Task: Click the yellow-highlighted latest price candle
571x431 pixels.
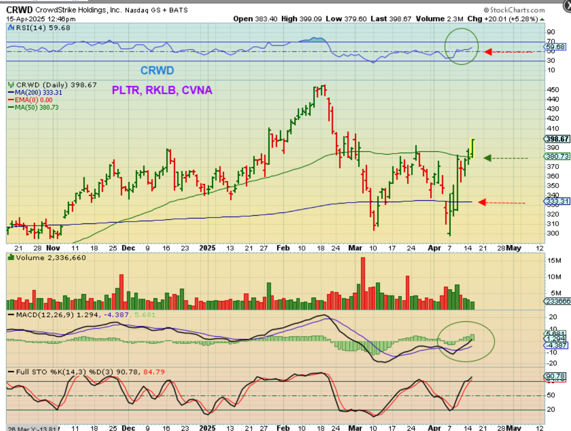Action: pyautogui.click(x=473, y=148)
